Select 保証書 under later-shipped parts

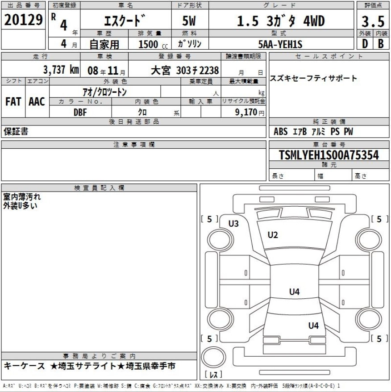16,132
